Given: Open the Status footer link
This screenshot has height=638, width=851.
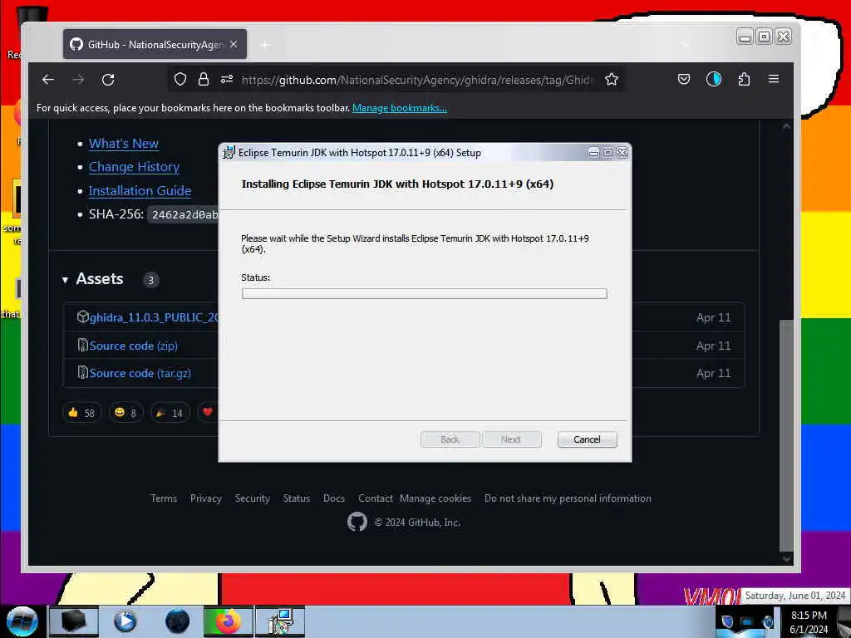Looking at the screenshot, I should point(297,498).
